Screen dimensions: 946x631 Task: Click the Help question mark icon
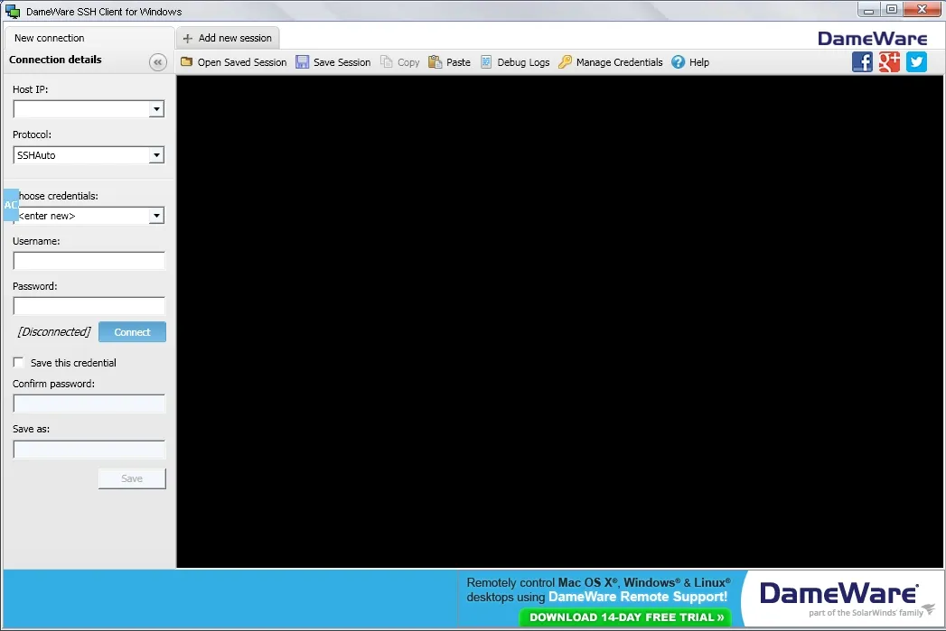[x=679, y=62]
